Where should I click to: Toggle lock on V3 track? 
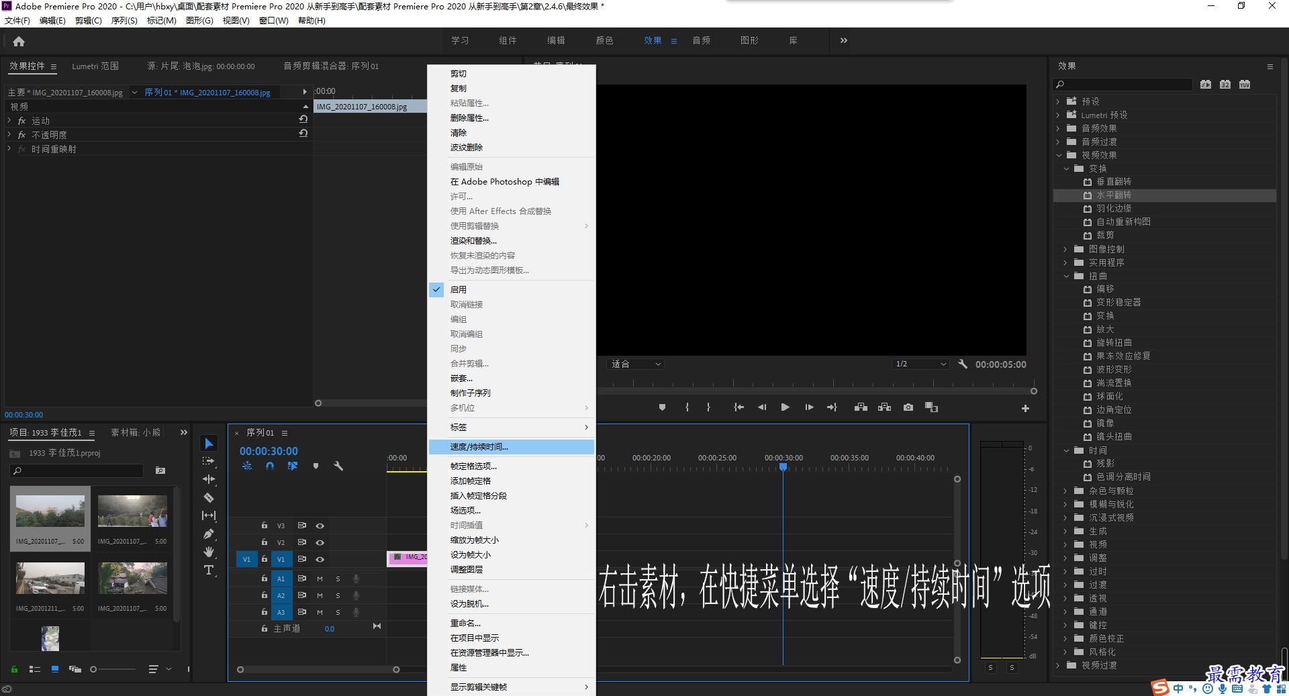(x=265, y=526)
